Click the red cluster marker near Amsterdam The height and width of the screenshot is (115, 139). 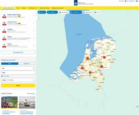coord(87,58)
